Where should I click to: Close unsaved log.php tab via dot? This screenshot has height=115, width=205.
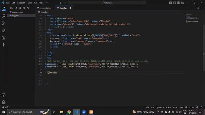point(71,8)
